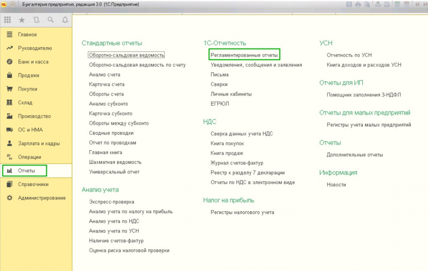Select the Администрирование section

pos(42,198)
